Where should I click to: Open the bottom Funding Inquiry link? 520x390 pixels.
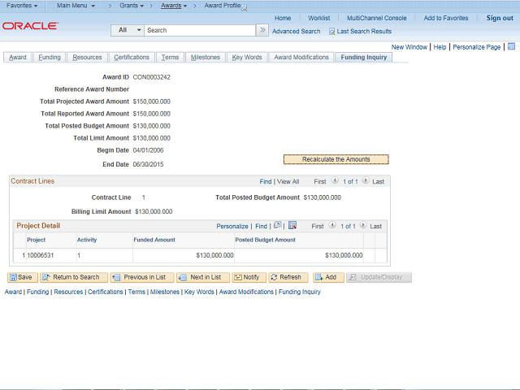(300, 292)
